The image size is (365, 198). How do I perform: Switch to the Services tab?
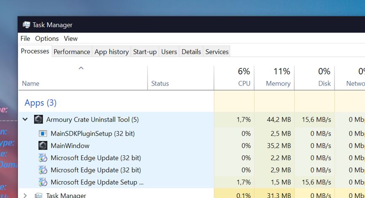click(x=217, y=52)
